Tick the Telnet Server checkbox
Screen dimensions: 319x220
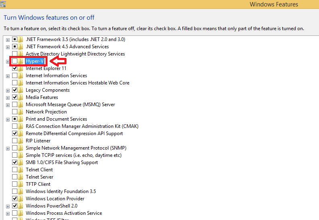pos(14,177)
